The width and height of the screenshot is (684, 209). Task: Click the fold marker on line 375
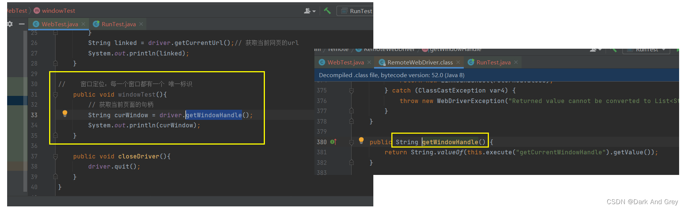pyautogui.click(x=352, y=91)
